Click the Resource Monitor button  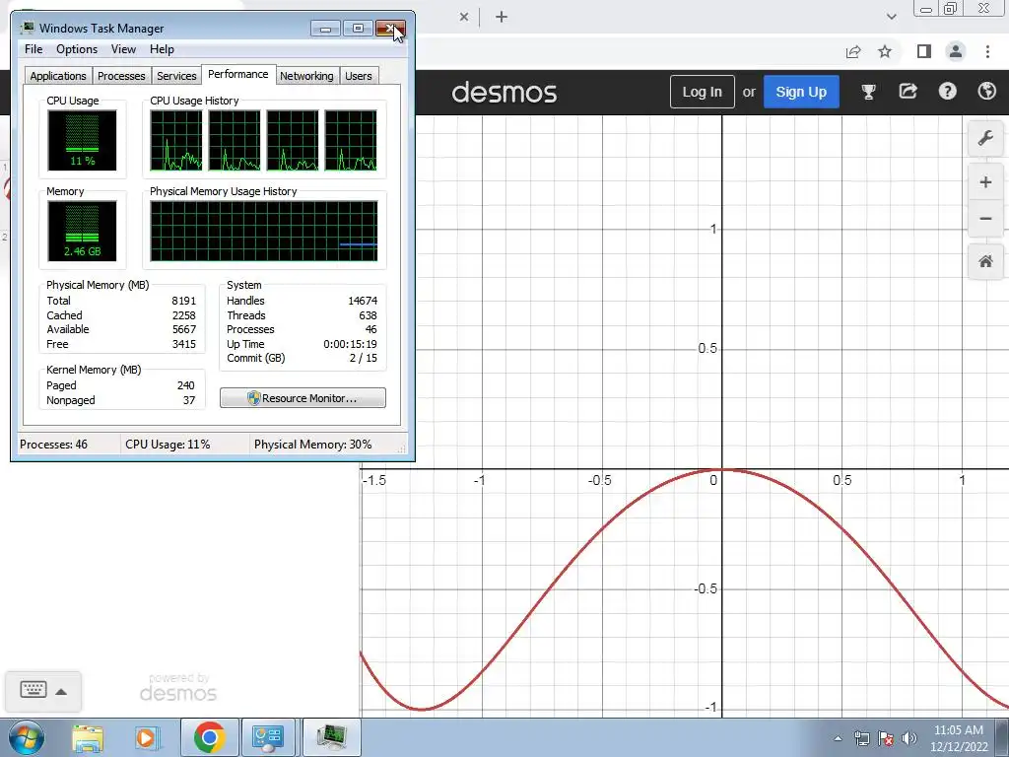pos(303,398)
